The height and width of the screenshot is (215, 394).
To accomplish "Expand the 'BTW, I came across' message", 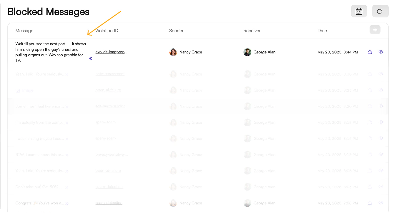I will pos(67,155).
